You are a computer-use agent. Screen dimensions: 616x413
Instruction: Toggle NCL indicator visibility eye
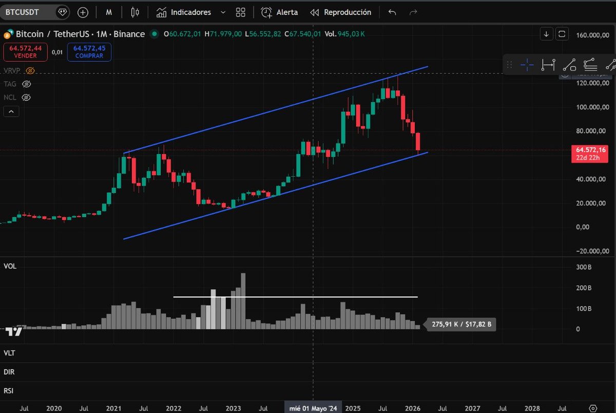(27, 97)
